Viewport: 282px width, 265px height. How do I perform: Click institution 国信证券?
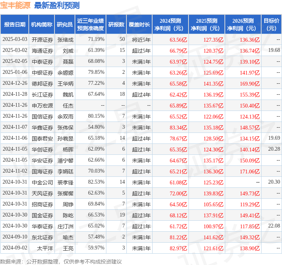tap(42, 117)
